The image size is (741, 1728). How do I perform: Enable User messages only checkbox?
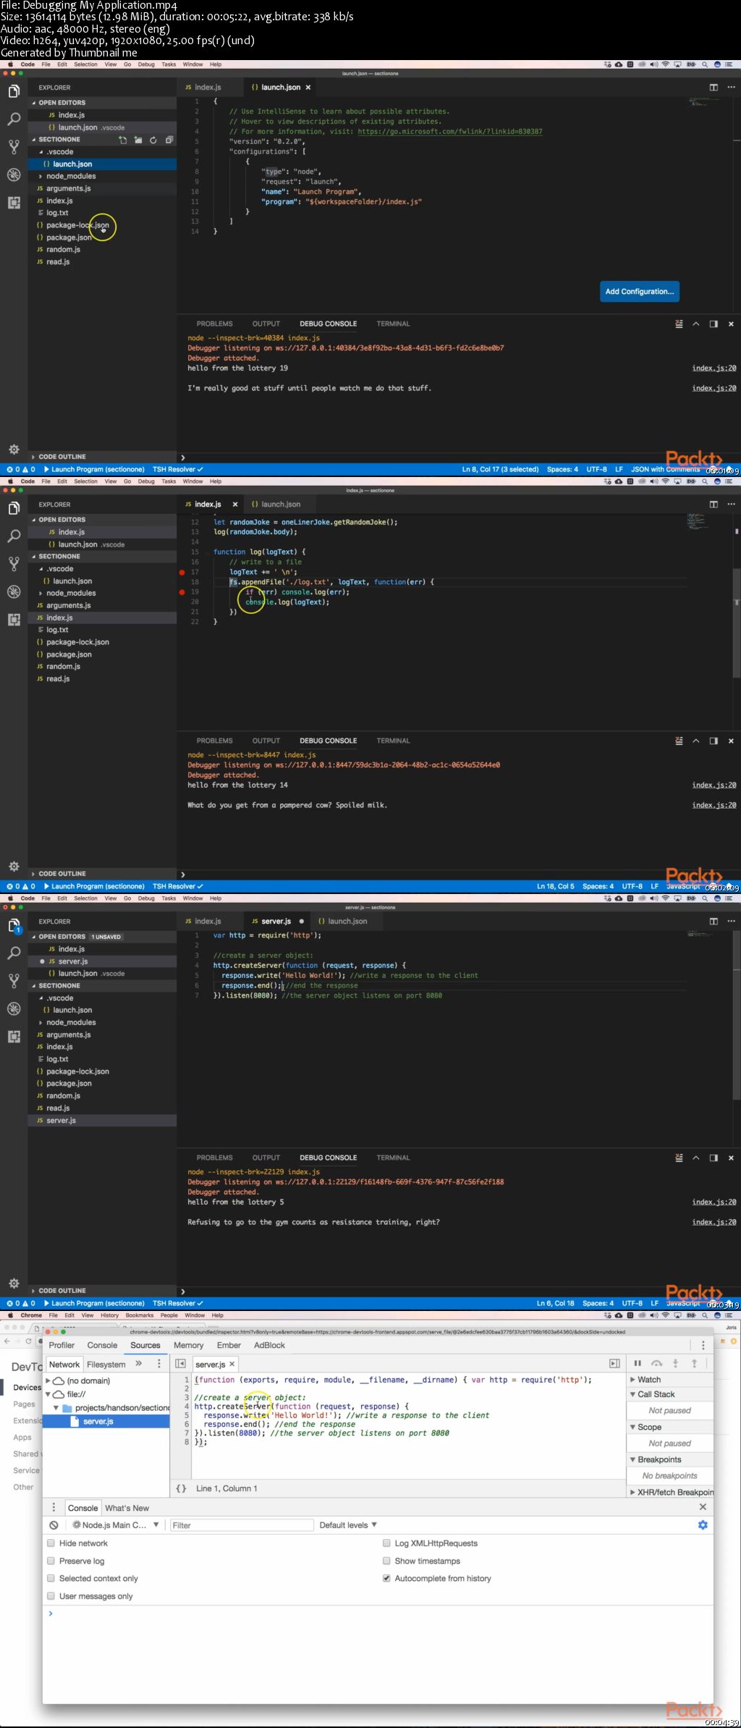point(51,1596)
